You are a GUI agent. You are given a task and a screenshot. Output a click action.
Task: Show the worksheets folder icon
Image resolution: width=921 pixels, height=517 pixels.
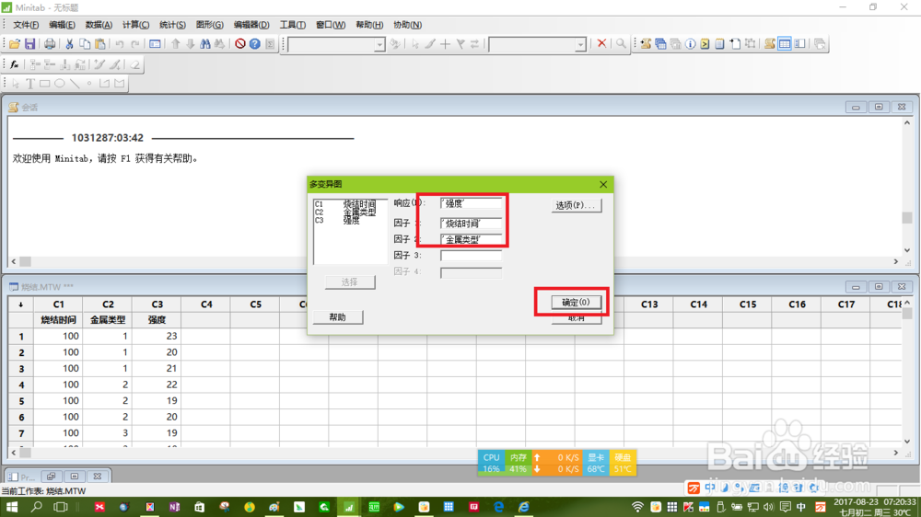[x=660, y=44]
